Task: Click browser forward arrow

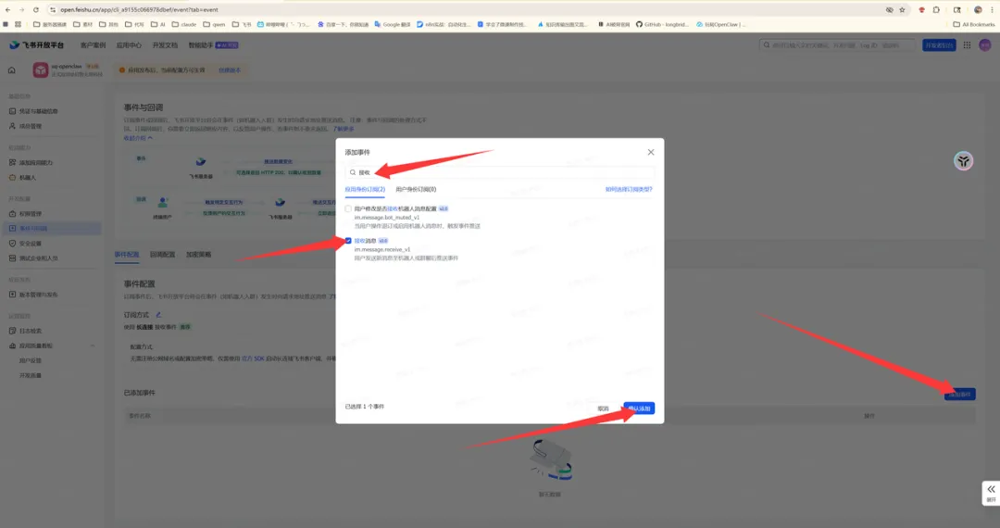Action: click(21, 9)
